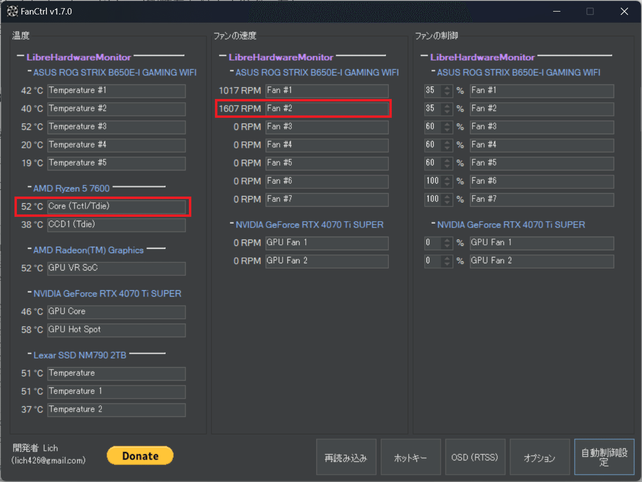Open the ホットキー hotkey settings
Screen dimensions: 642x482
(x=411, y=457)
